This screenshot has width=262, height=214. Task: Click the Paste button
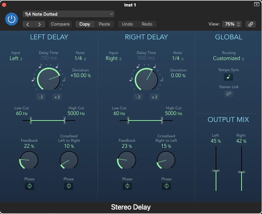[x=105, y=24]
